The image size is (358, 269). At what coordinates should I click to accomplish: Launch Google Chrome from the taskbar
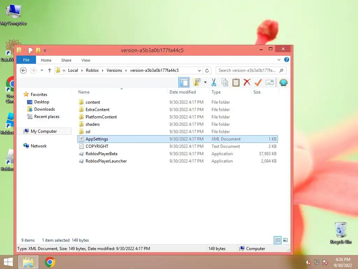[x=50, y=262]
